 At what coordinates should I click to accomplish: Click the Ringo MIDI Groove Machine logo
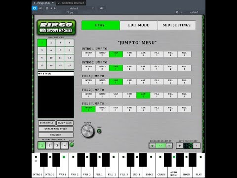[56, 27]
